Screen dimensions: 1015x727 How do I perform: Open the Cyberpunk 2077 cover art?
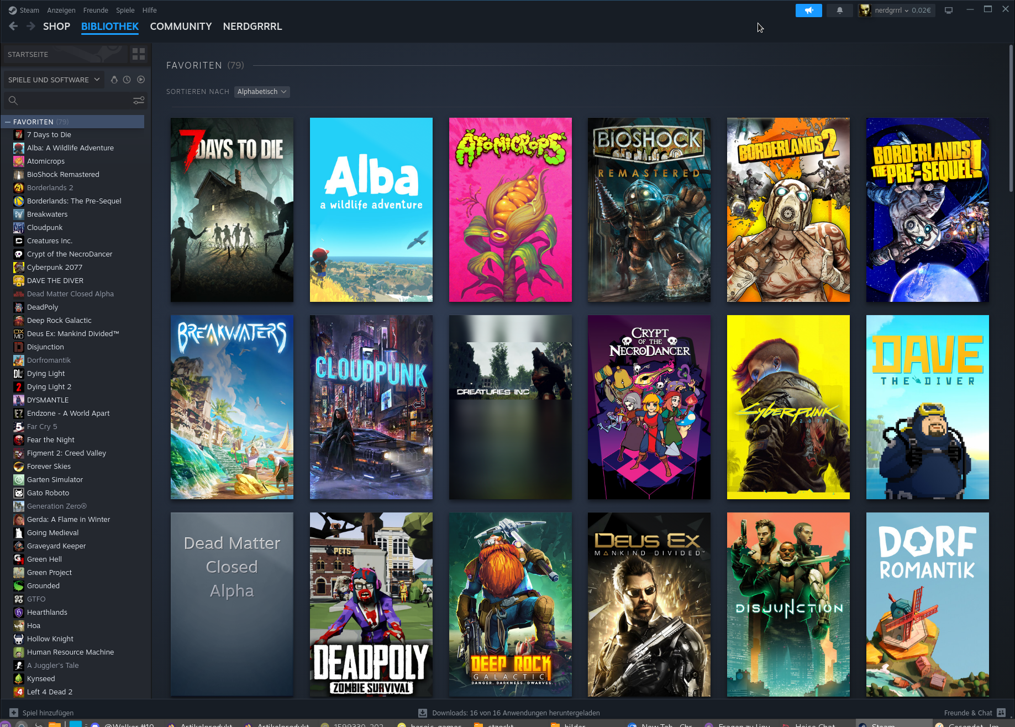788,407
